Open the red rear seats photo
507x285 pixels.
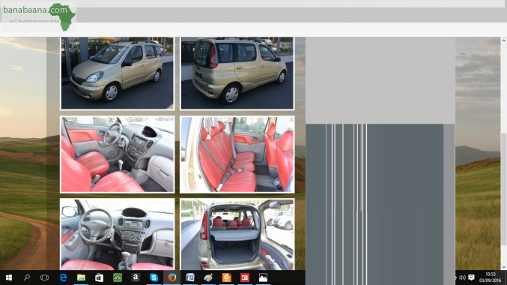point(237,154)
